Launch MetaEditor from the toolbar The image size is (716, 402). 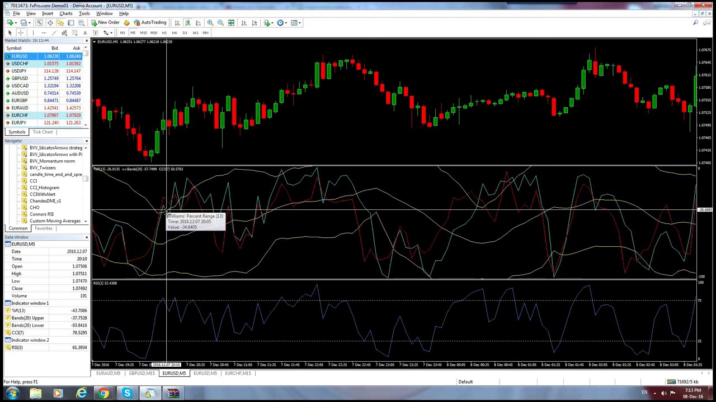[127, 23]
